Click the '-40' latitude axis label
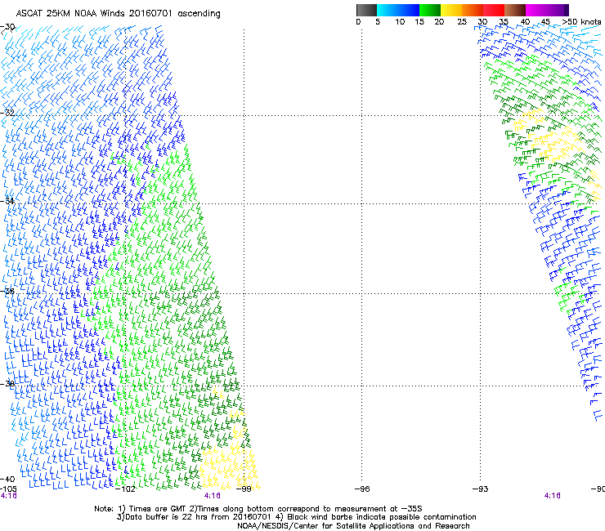Viewport: 605px width, 531px height. pos(7,479)
